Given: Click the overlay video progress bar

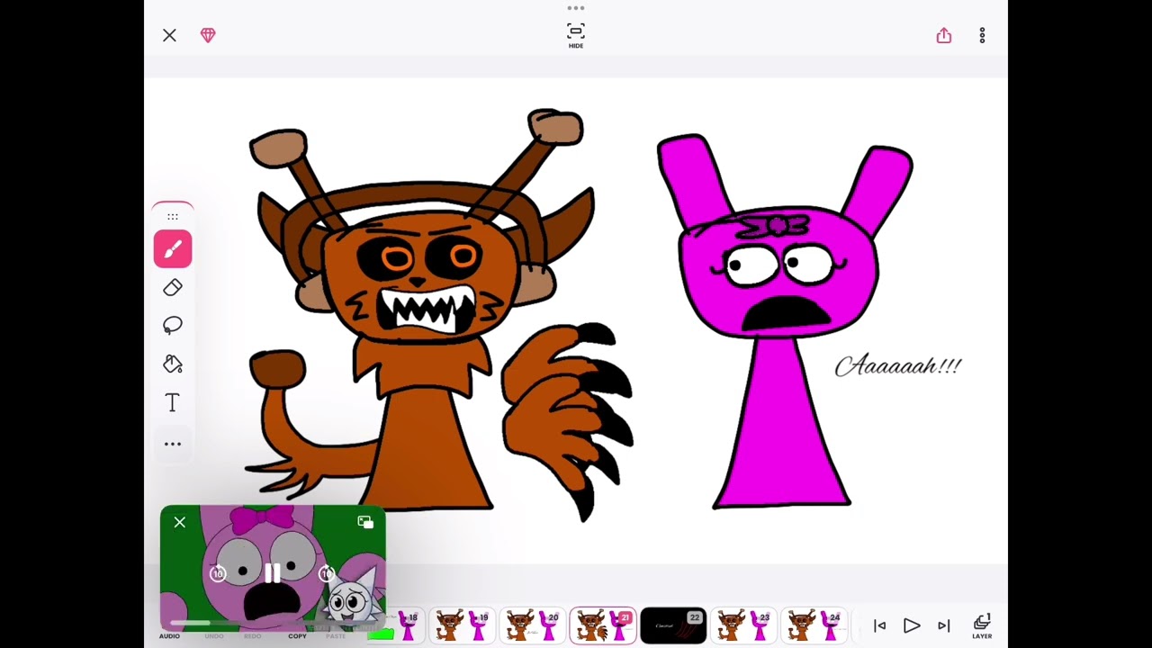Looking at the screenshot, I should (273, 622).
